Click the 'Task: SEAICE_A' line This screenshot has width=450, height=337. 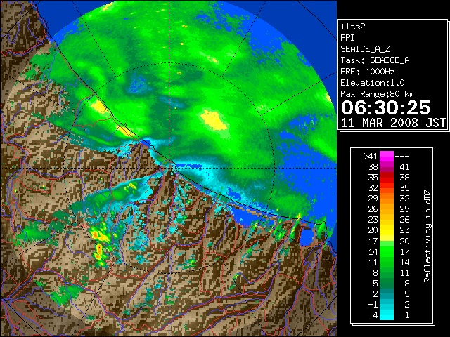click(x=375, y=60)
